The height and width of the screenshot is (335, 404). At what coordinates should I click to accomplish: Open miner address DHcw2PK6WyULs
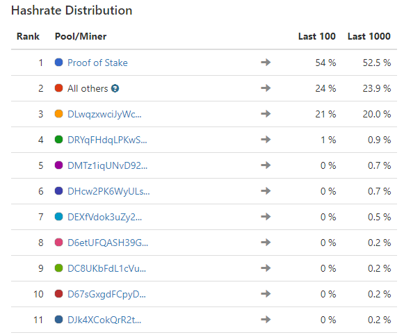click(x=108, y=192)
